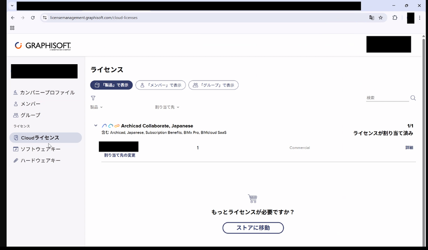428x250 pixels.
Task: Open メンバー in sidebar
Action: coord(27,104)
